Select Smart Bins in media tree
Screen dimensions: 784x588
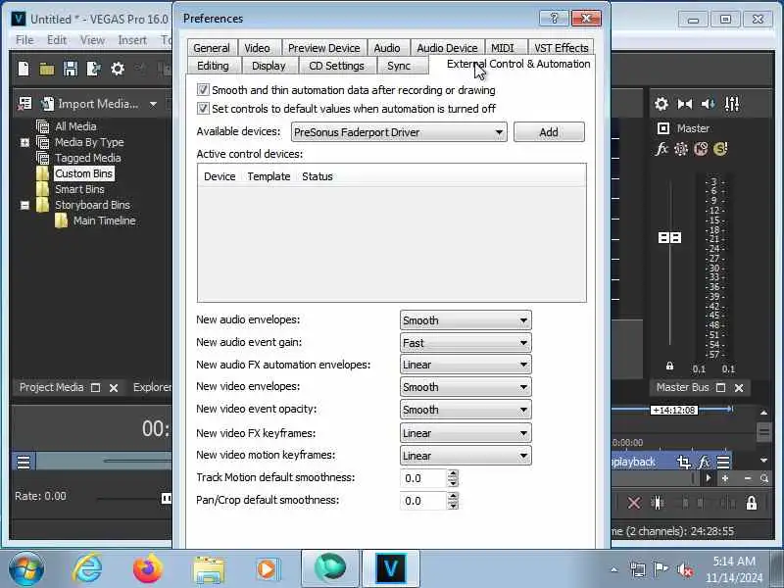pyautogui.click(x=79, y=189)
